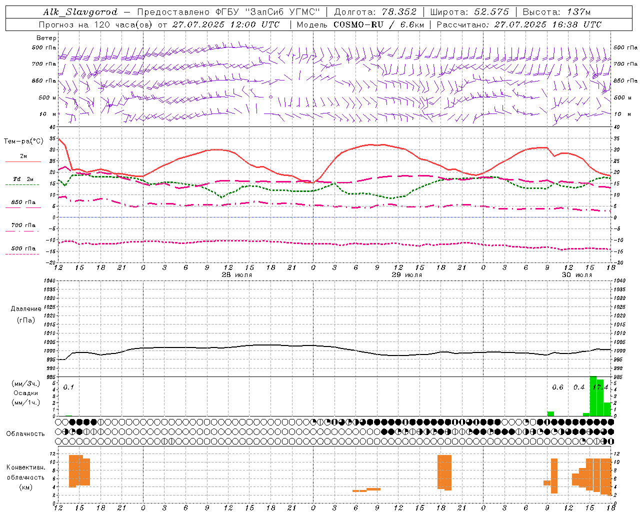Click the 0.4 precipitation total
Viewport: 640px width, 512px height.
click(579, 387)
